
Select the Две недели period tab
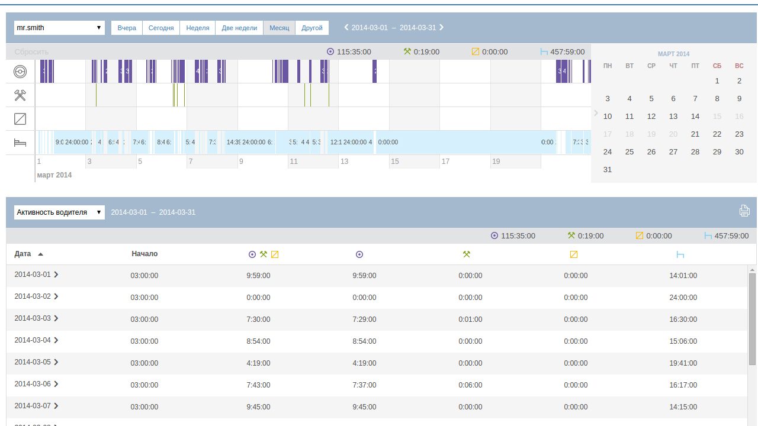(239, 28)
